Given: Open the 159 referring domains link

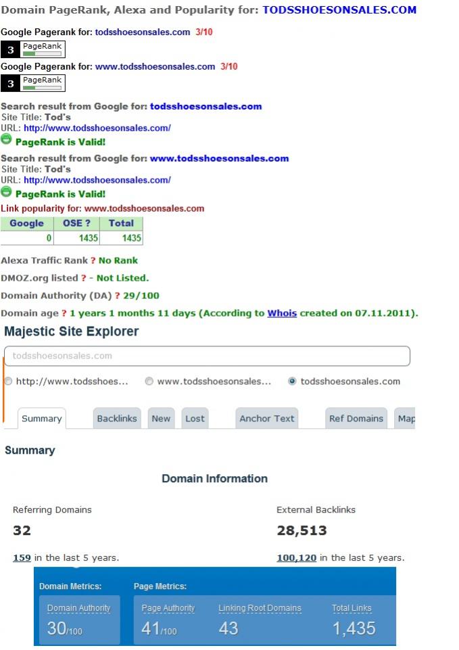Looking at the screenshot, I should [x=22, y=558].
